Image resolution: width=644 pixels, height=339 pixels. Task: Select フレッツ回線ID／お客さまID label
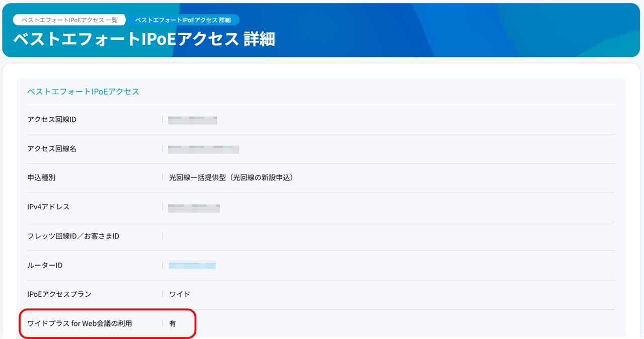coord(73,236)
